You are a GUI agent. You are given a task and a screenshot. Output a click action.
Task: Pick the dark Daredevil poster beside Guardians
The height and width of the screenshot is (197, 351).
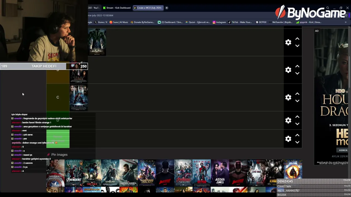click(165, 173)
